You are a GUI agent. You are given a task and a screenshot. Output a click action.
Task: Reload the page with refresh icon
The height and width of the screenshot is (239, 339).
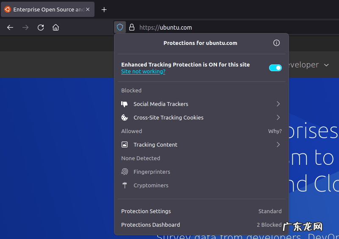pos(41,27)
